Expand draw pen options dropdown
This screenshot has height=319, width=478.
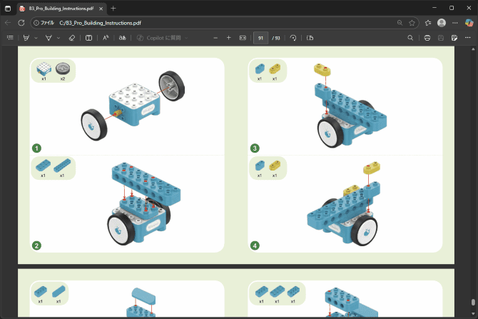coord(59,38)
